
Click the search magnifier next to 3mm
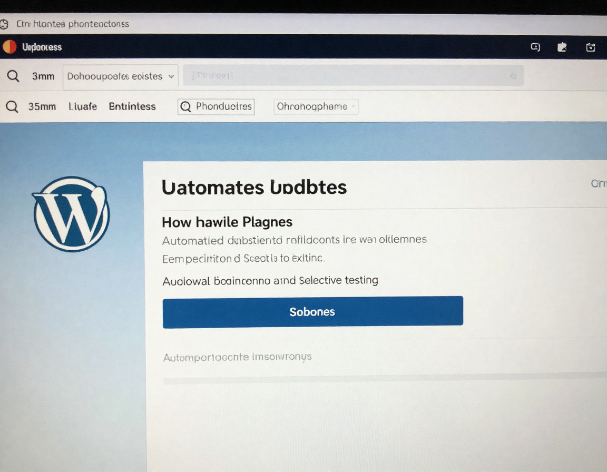13,76
